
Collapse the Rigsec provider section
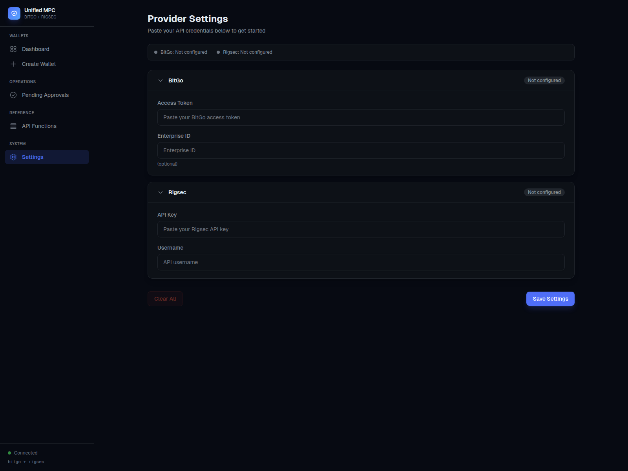(160, 192)
